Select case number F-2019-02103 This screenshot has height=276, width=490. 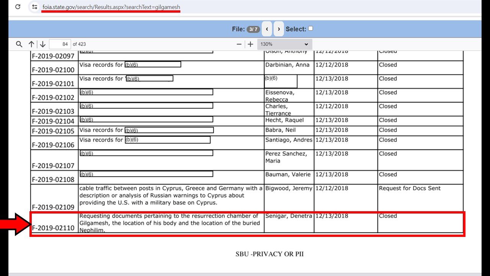click(53, 111)
